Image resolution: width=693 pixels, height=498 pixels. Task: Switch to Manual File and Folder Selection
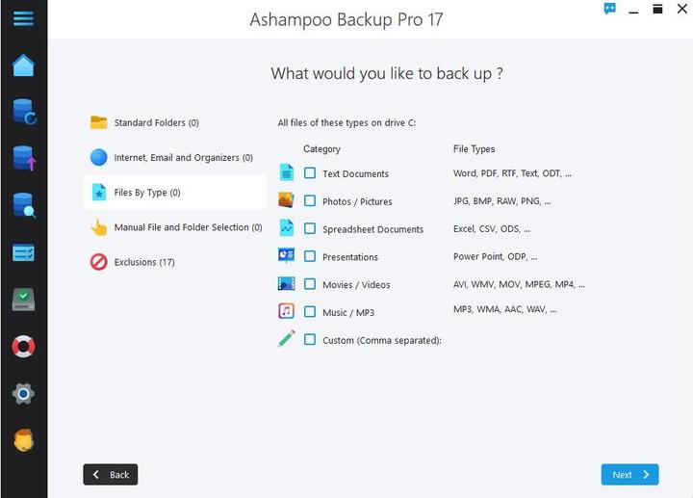(187, 227)
